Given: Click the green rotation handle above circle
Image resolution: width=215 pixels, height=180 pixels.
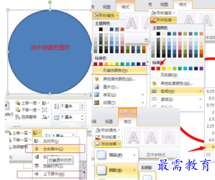Looking at the screenshot, I should coord(50,2).
